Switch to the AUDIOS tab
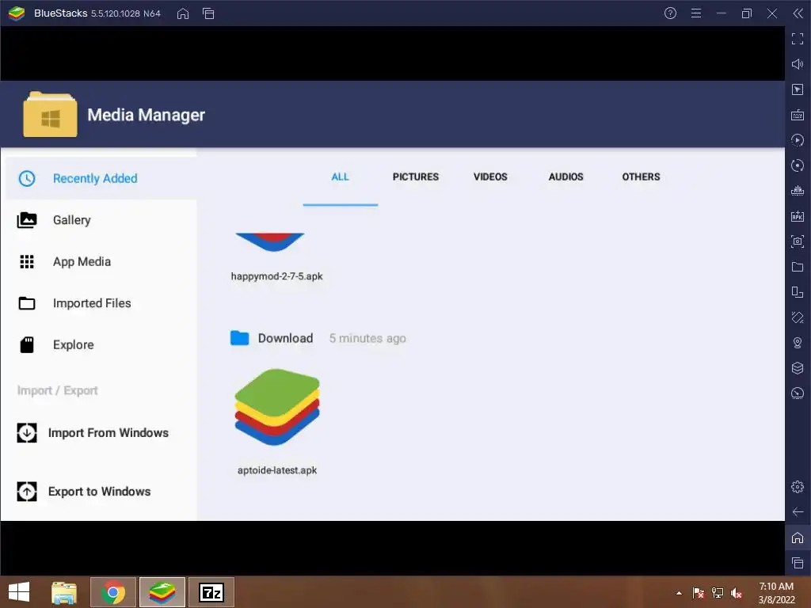Viewport: 811px width, 608px height. click(565, 177)
